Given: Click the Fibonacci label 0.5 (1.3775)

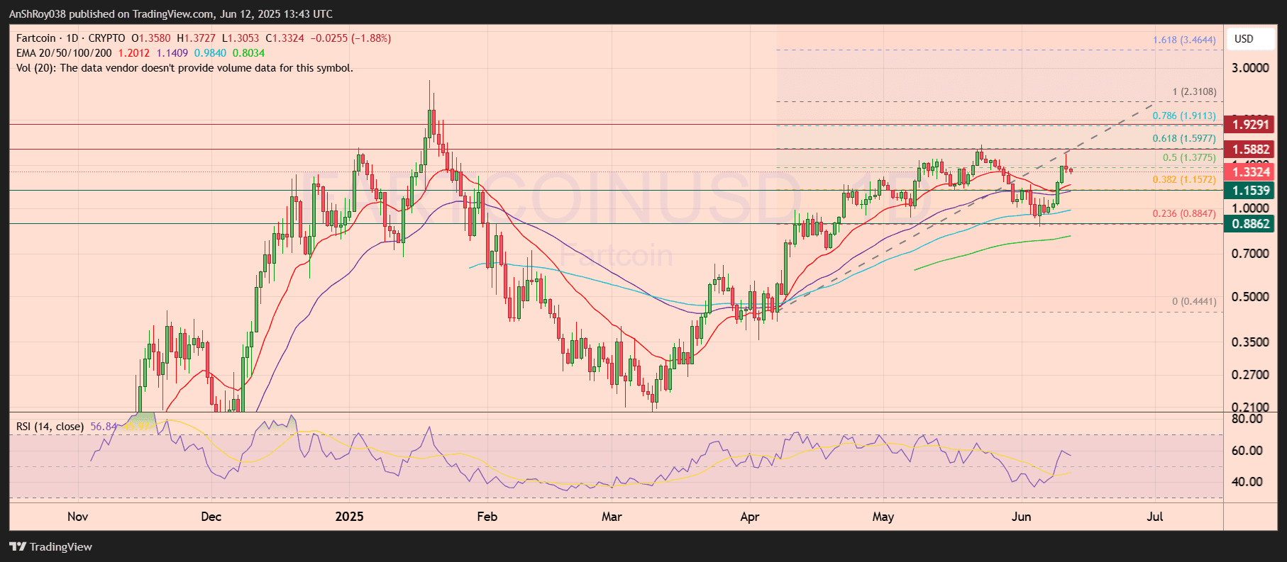Looking at the screenshot, I should 1189,158.
